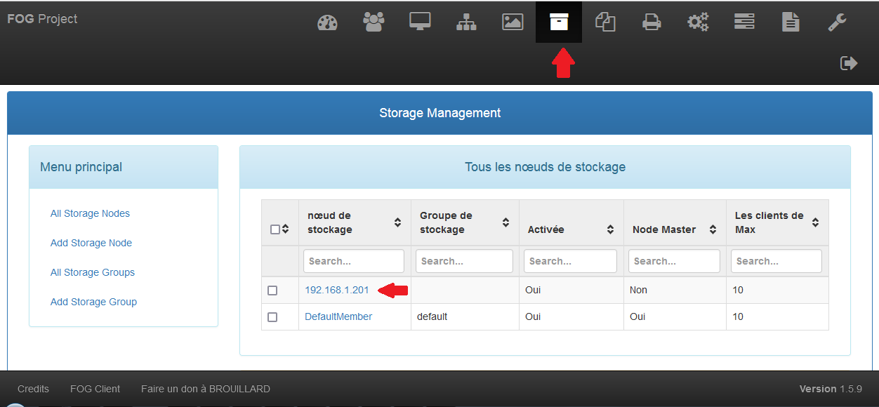Viewport: 879px width, 407px height.
Task: Open Printer management icon
Action: coord(652,22)
